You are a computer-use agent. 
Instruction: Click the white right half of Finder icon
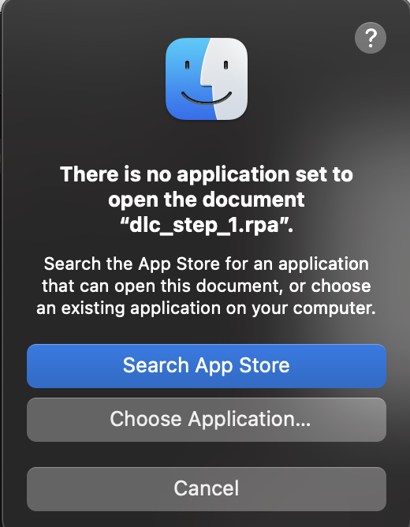point(229,79)
